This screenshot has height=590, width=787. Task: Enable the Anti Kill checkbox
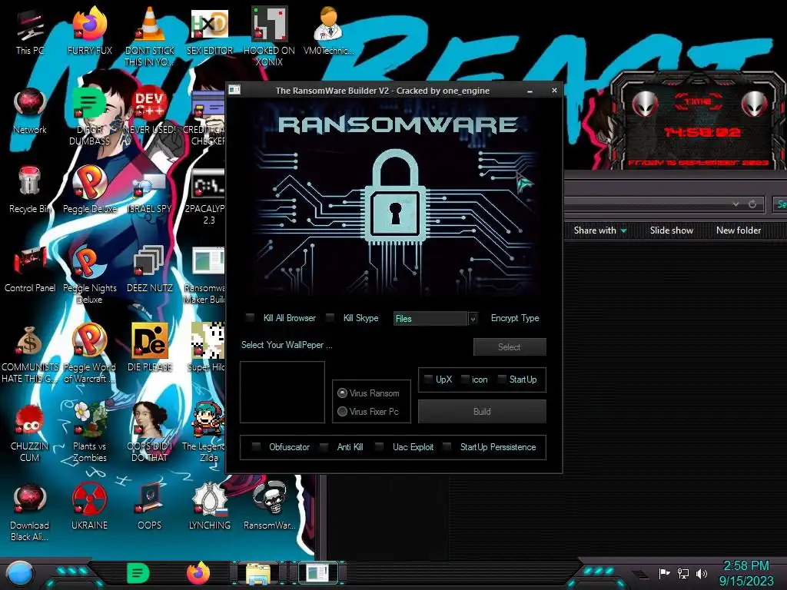point(324,446)
